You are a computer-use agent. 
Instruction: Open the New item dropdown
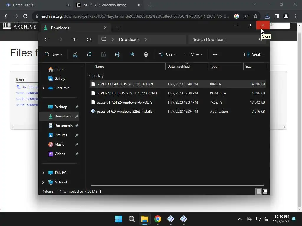(54, 54)
